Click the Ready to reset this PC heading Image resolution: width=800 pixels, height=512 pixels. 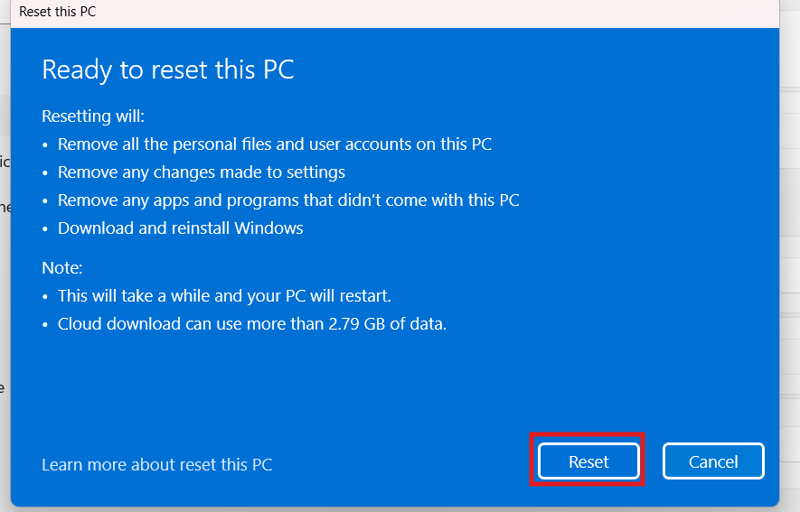pyautogui.click(x=168, y=70)
